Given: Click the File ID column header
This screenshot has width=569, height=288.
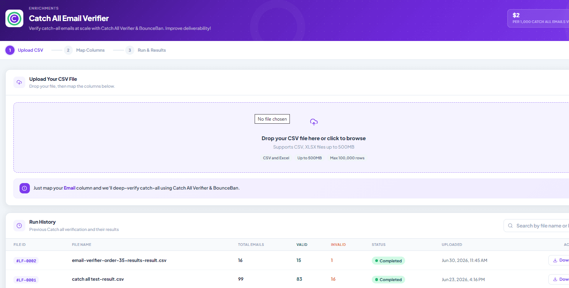Looking at the screenshot, I should [20, 245].
